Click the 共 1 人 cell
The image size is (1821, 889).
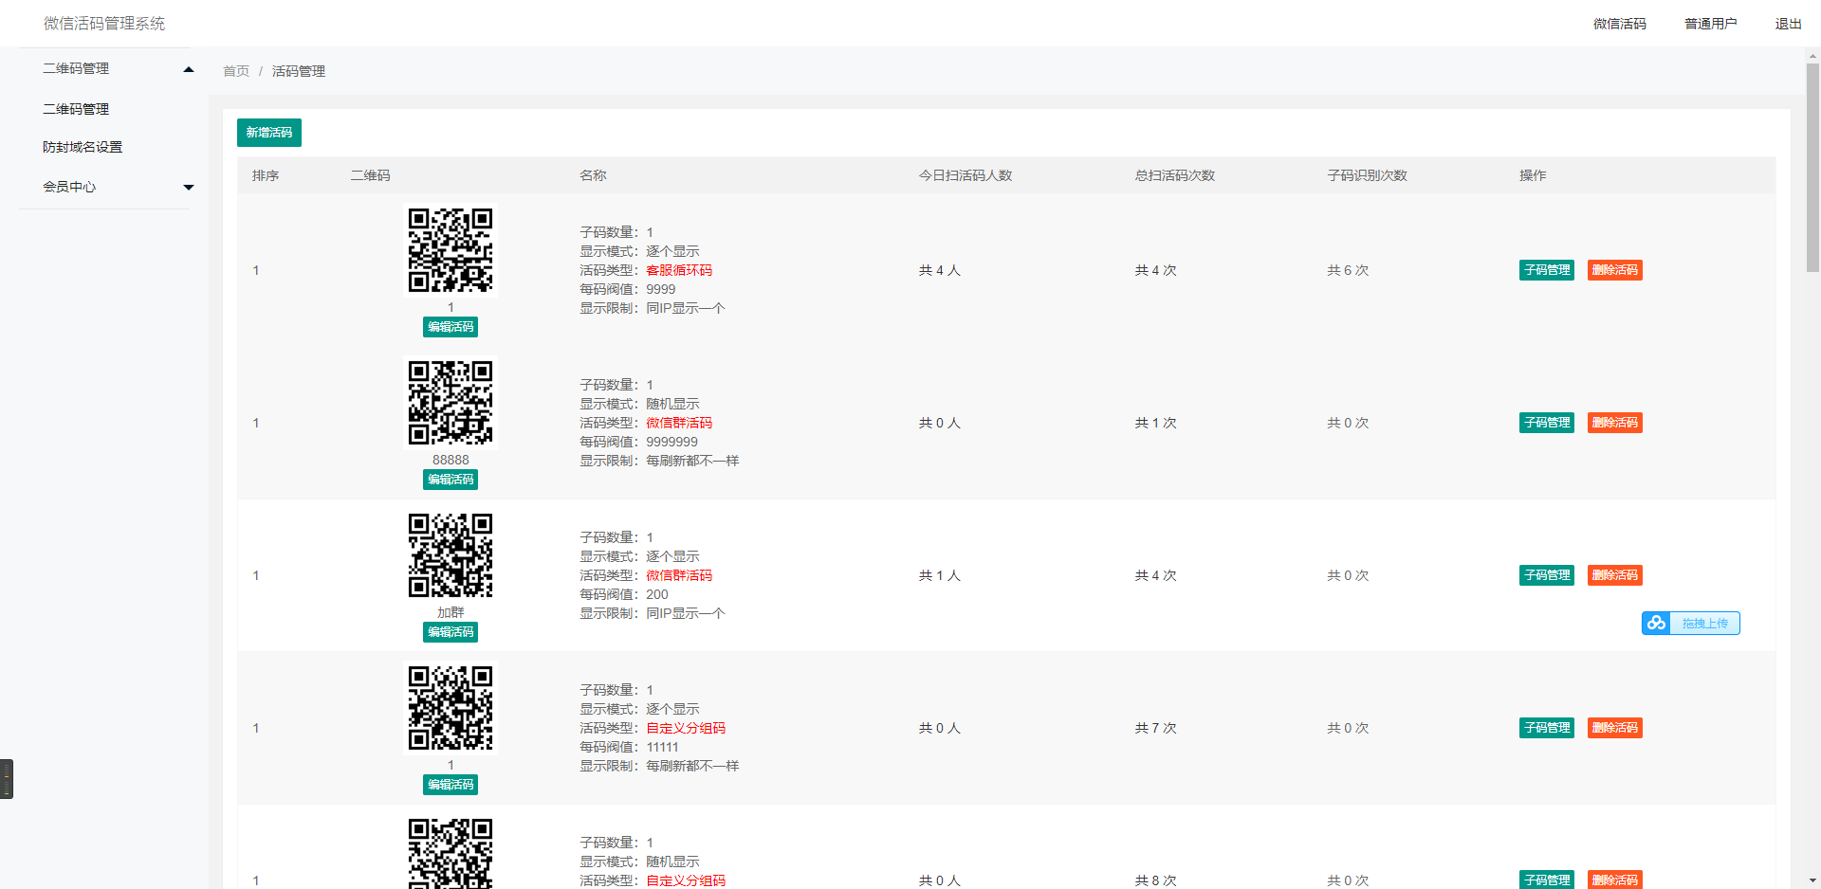939,575
